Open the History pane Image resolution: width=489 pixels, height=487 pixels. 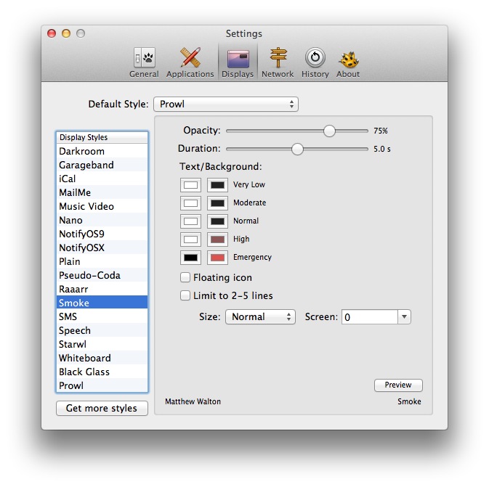click(315, 62)
